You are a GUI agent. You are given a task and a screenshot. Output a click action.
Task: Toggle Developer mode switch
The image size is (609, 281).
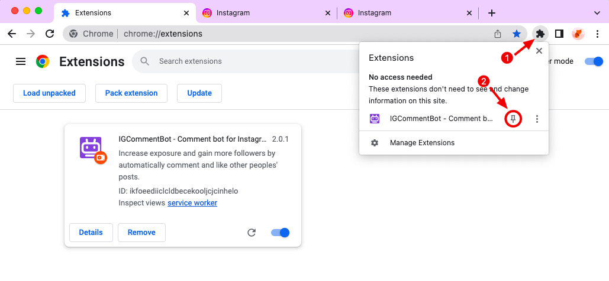click(594, 61)
